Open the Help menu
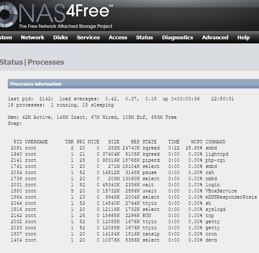Image resolution: width=259 pixels, height=253 pixels. [x=243, y=38]
